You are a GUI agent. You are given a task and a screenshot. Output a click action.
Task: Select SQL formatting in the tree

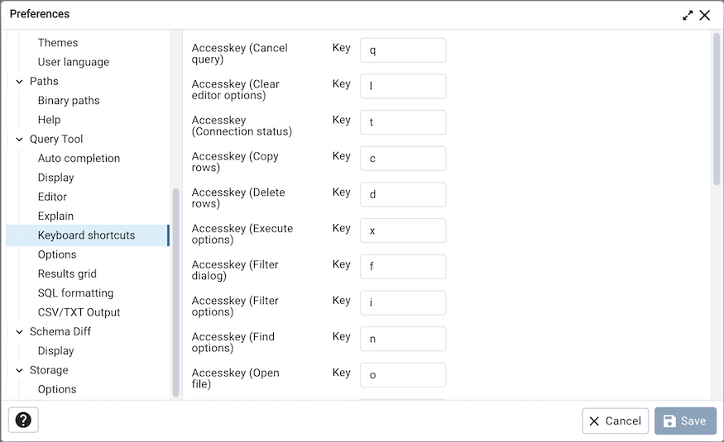click(75, 293)
